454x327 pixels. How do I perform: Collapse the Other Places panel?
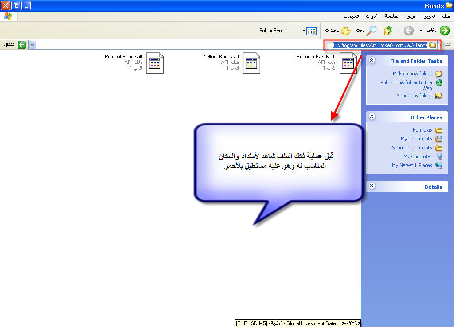372,117
